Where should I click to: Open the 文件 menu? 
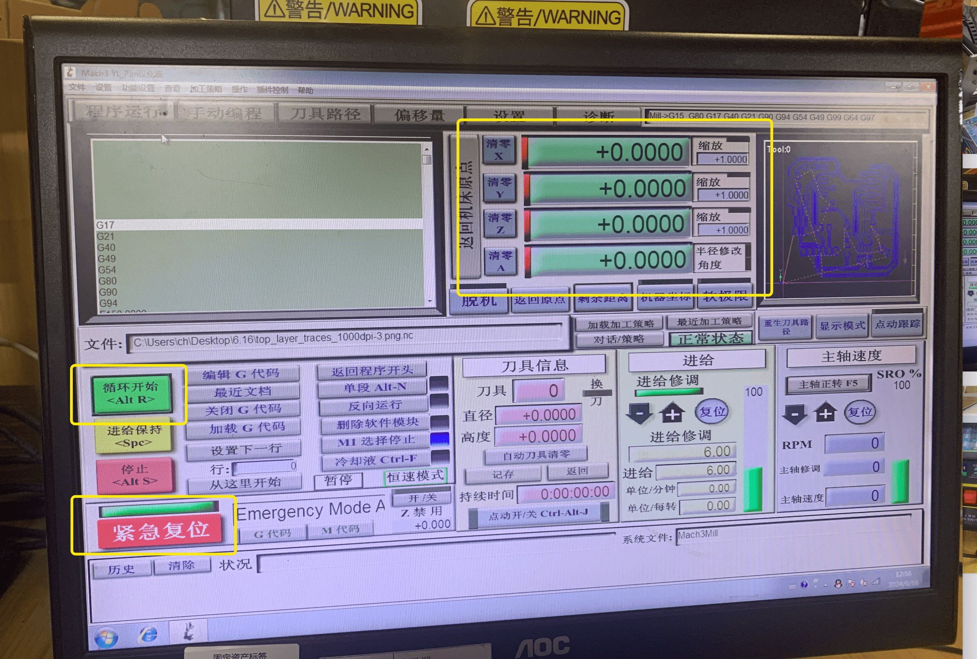[x=77, y=88]
